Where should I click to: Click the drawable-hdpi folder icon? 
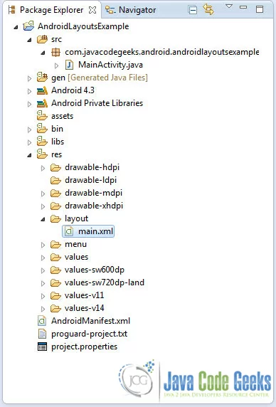[x=55, y=168]
